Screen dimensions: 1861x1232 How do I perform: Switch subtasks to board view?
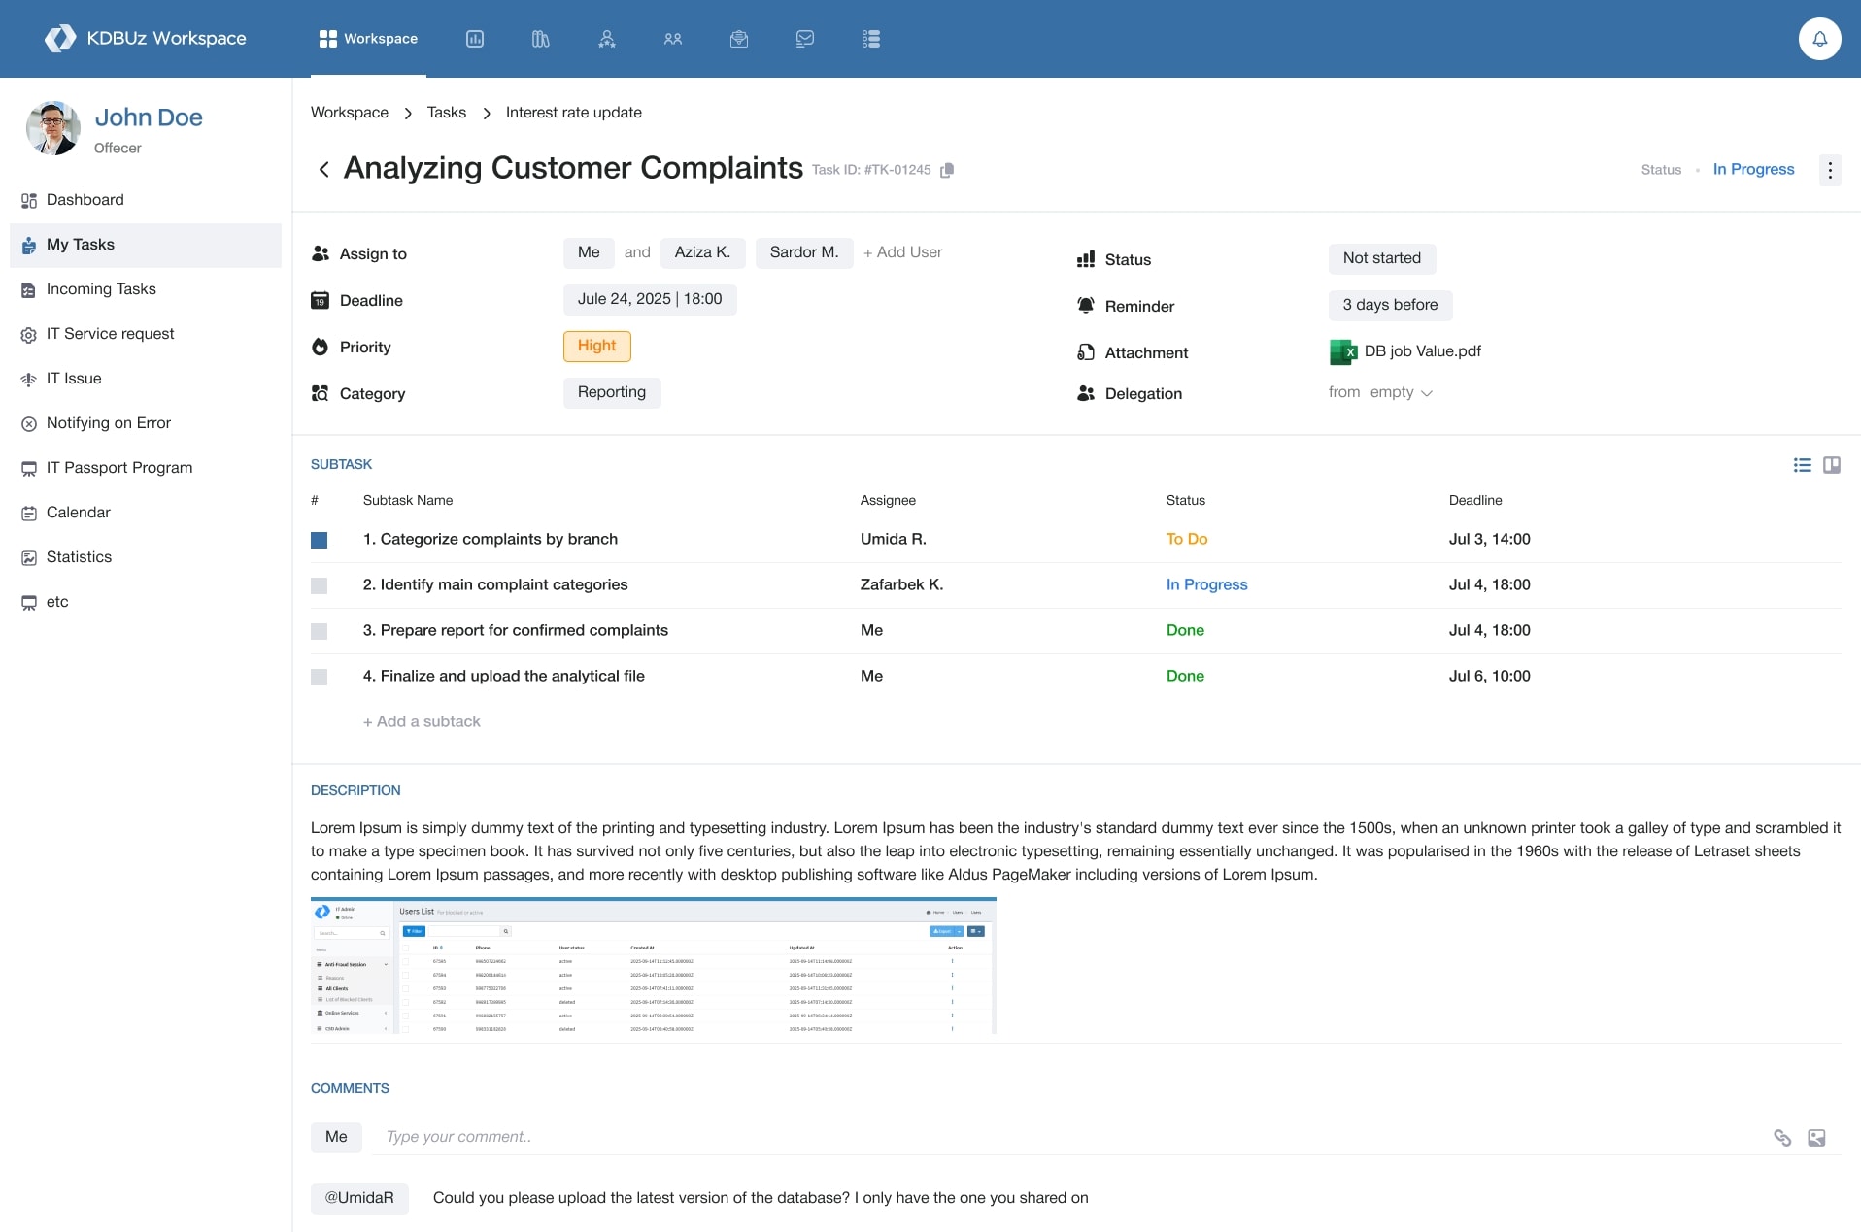(x=1832, y=465)
